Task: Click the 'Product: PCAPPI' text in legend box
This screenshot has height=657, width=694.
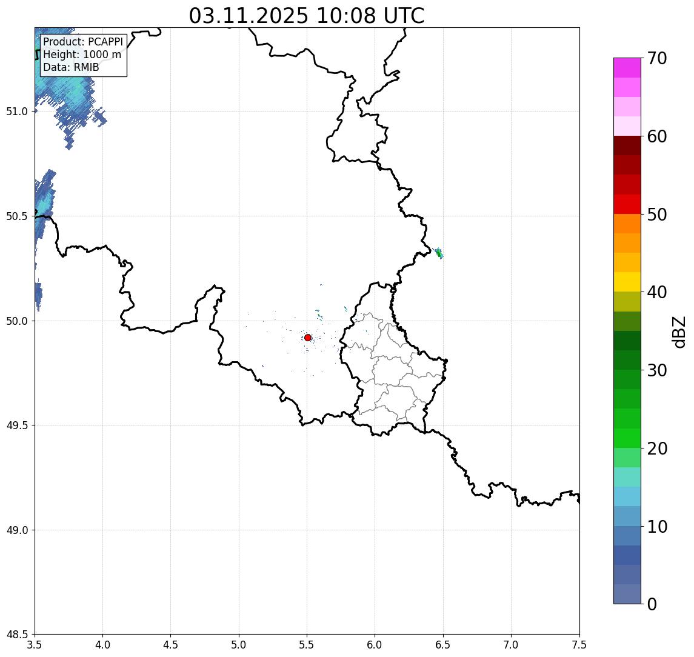Action: 83,42
